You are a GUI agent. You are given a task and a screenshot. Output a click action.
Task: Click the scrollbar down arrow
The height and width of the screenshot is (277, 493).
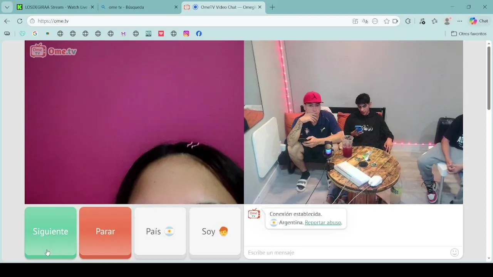pyautogui.click(x=489, y=258)
